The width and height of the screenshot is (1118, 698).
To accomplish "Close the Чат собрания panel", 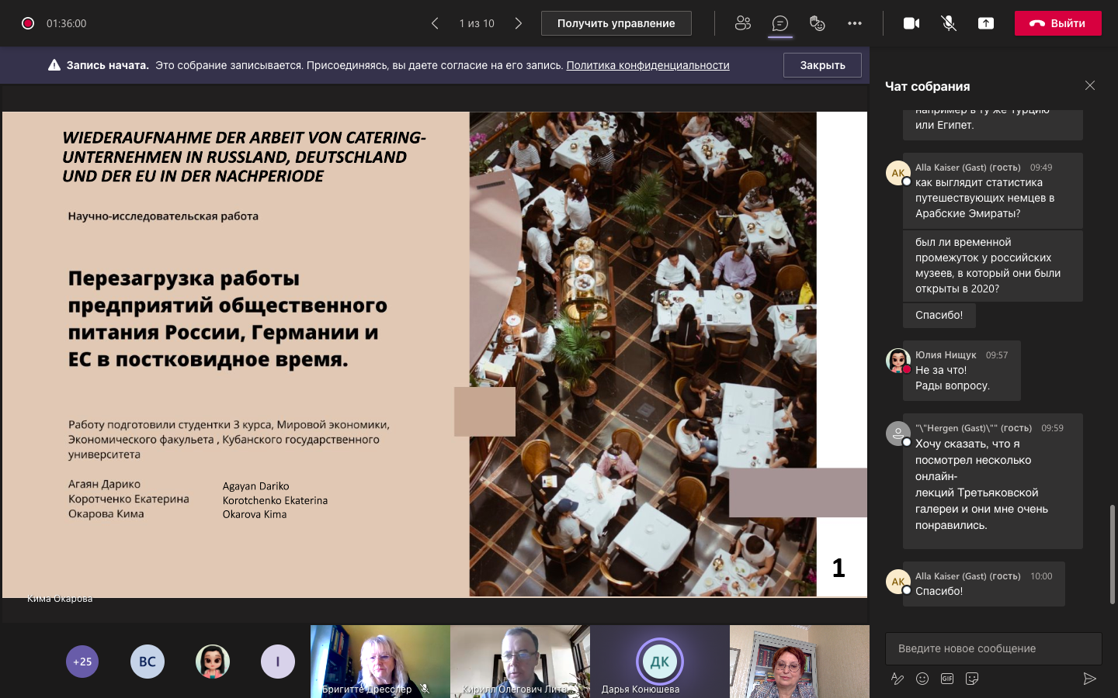I will coord(1090,85).
